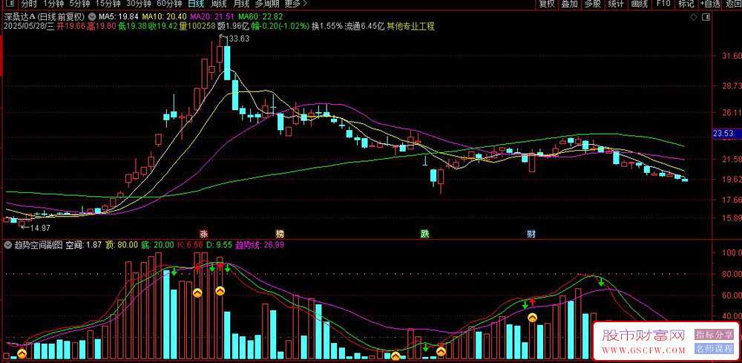Switch to the 60分钟 chart period

click(x=169, y=4)
